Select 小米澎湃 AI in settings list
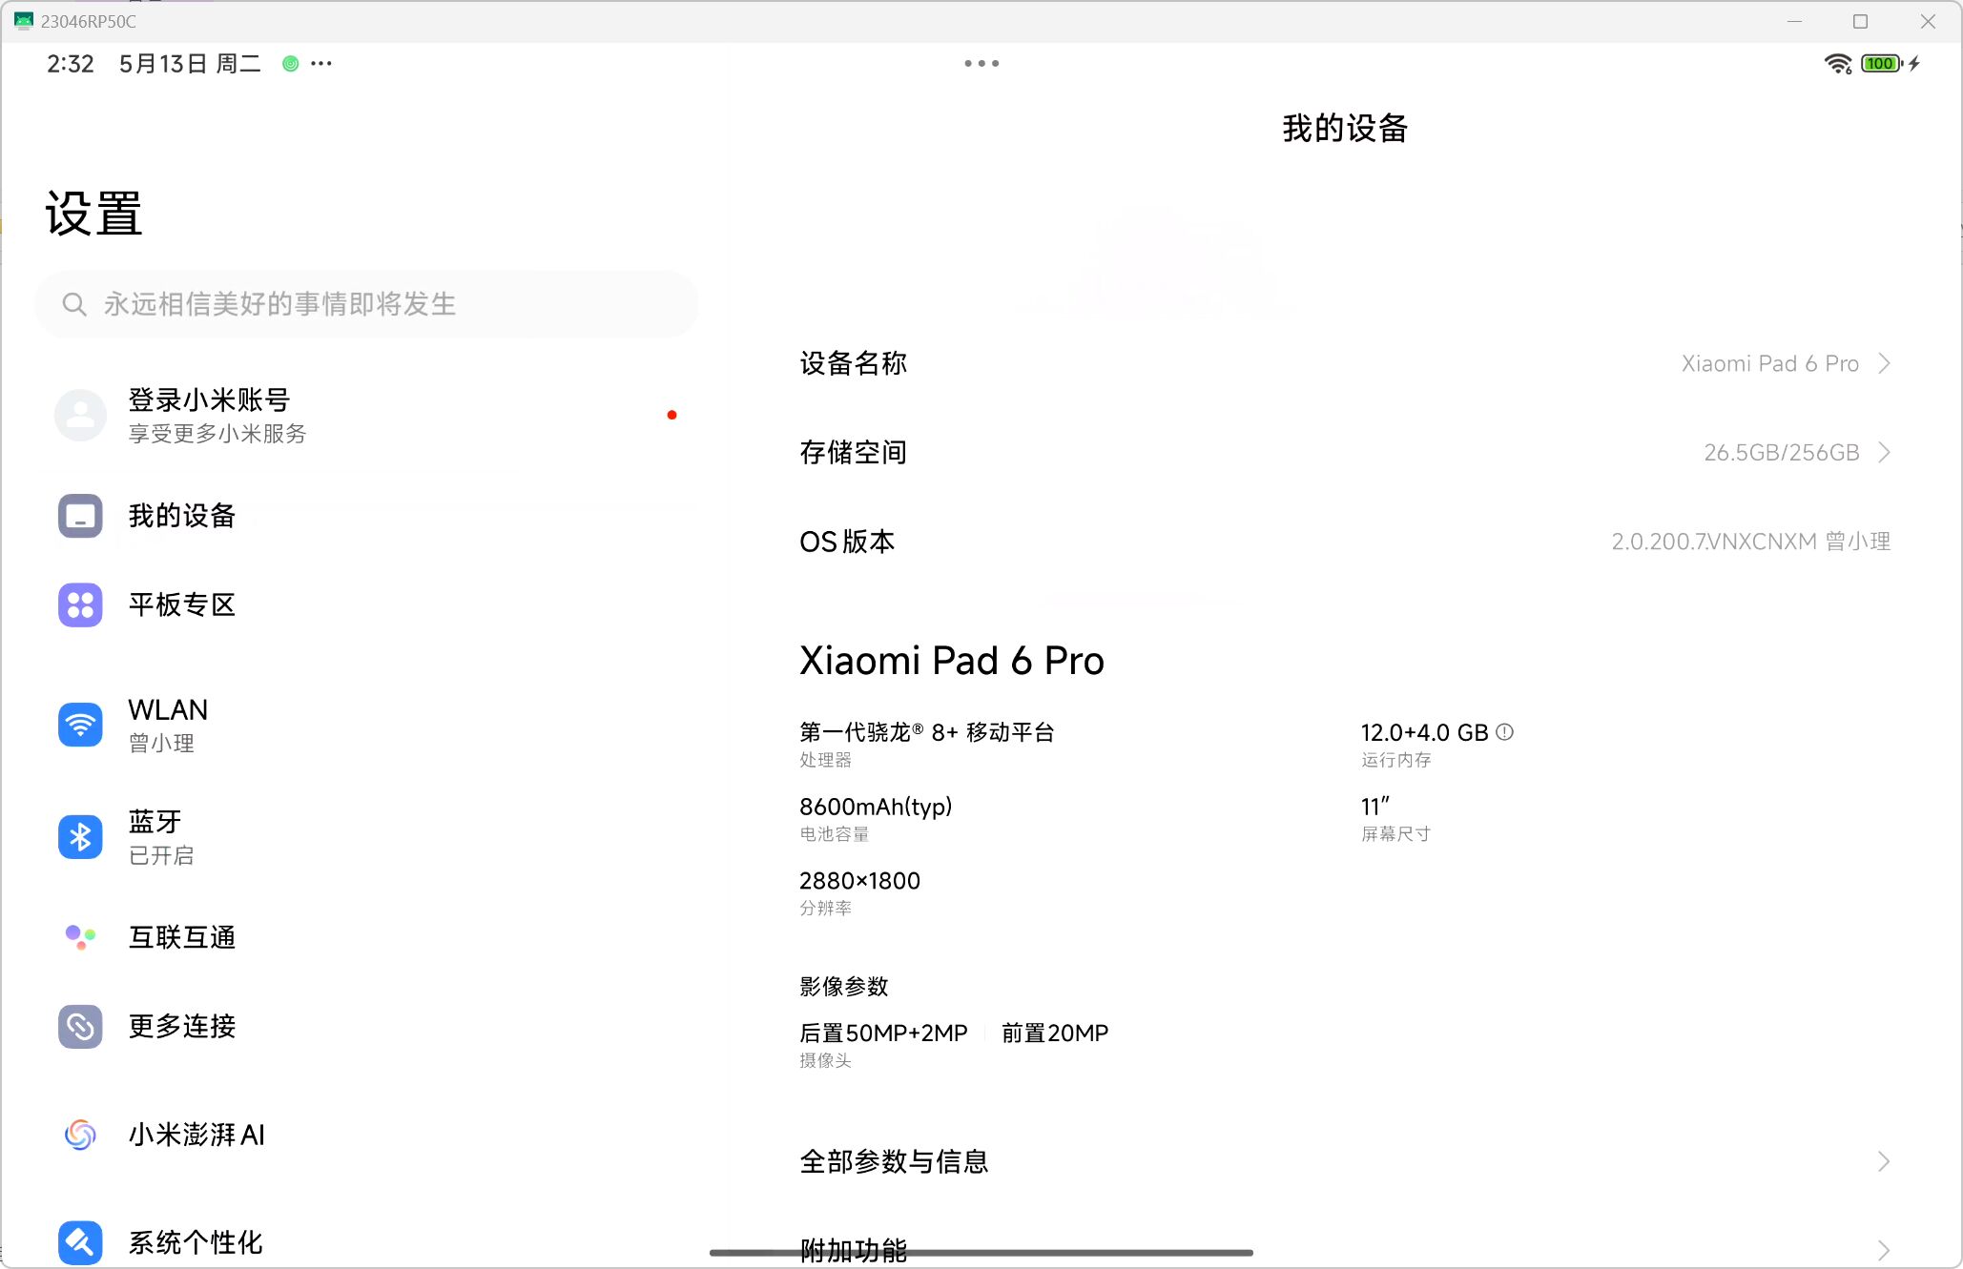1963x1269 pixels. click(367, 1135)
